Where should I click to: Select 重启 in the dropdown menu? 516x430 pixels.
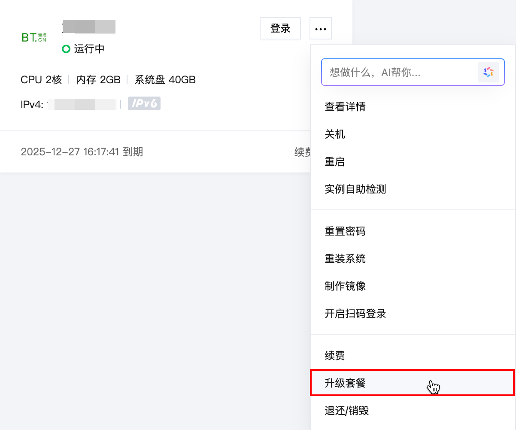click(x=335, y=162)
